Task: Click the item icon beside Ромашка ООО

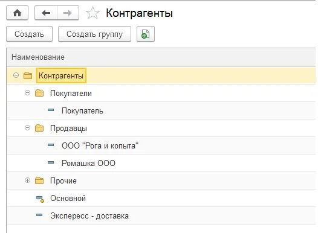Action: pos(51,162)
